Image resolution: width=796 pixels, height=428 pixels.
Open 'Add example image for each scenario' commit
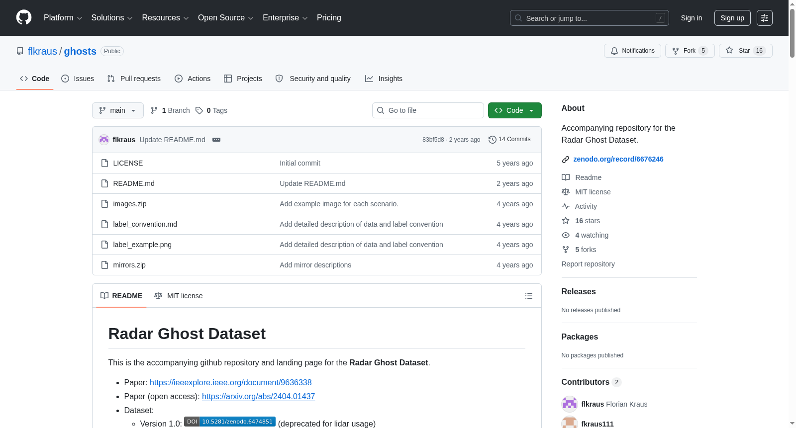[339, 204]
